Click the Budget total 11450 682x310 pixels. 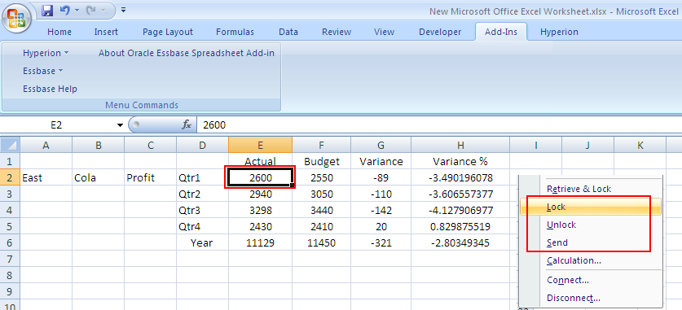(x=321, y=242)
